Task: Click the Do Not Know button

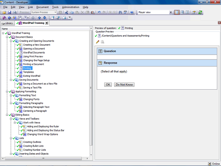Action: (x=124, y=84)
